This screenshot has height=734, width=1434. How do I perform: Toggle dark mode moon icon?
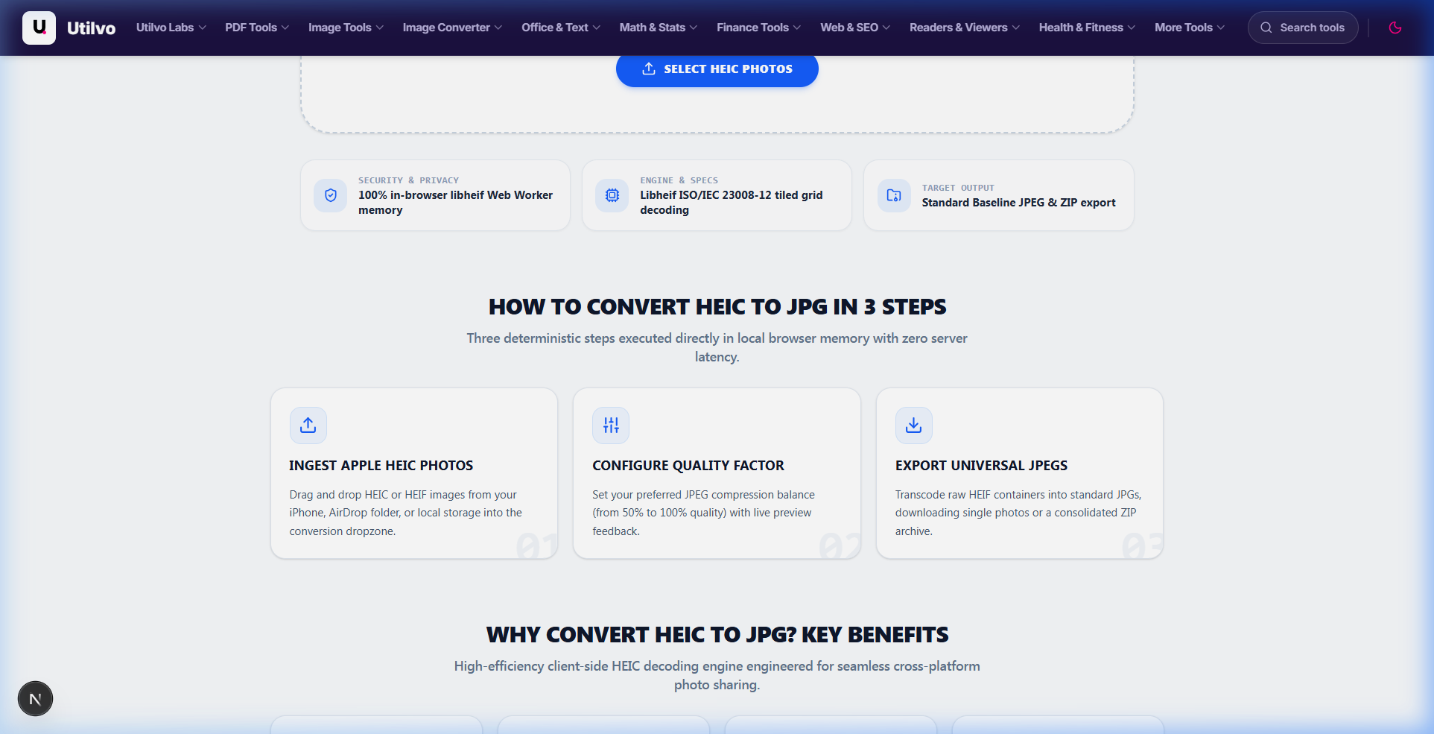[1395, 28]
